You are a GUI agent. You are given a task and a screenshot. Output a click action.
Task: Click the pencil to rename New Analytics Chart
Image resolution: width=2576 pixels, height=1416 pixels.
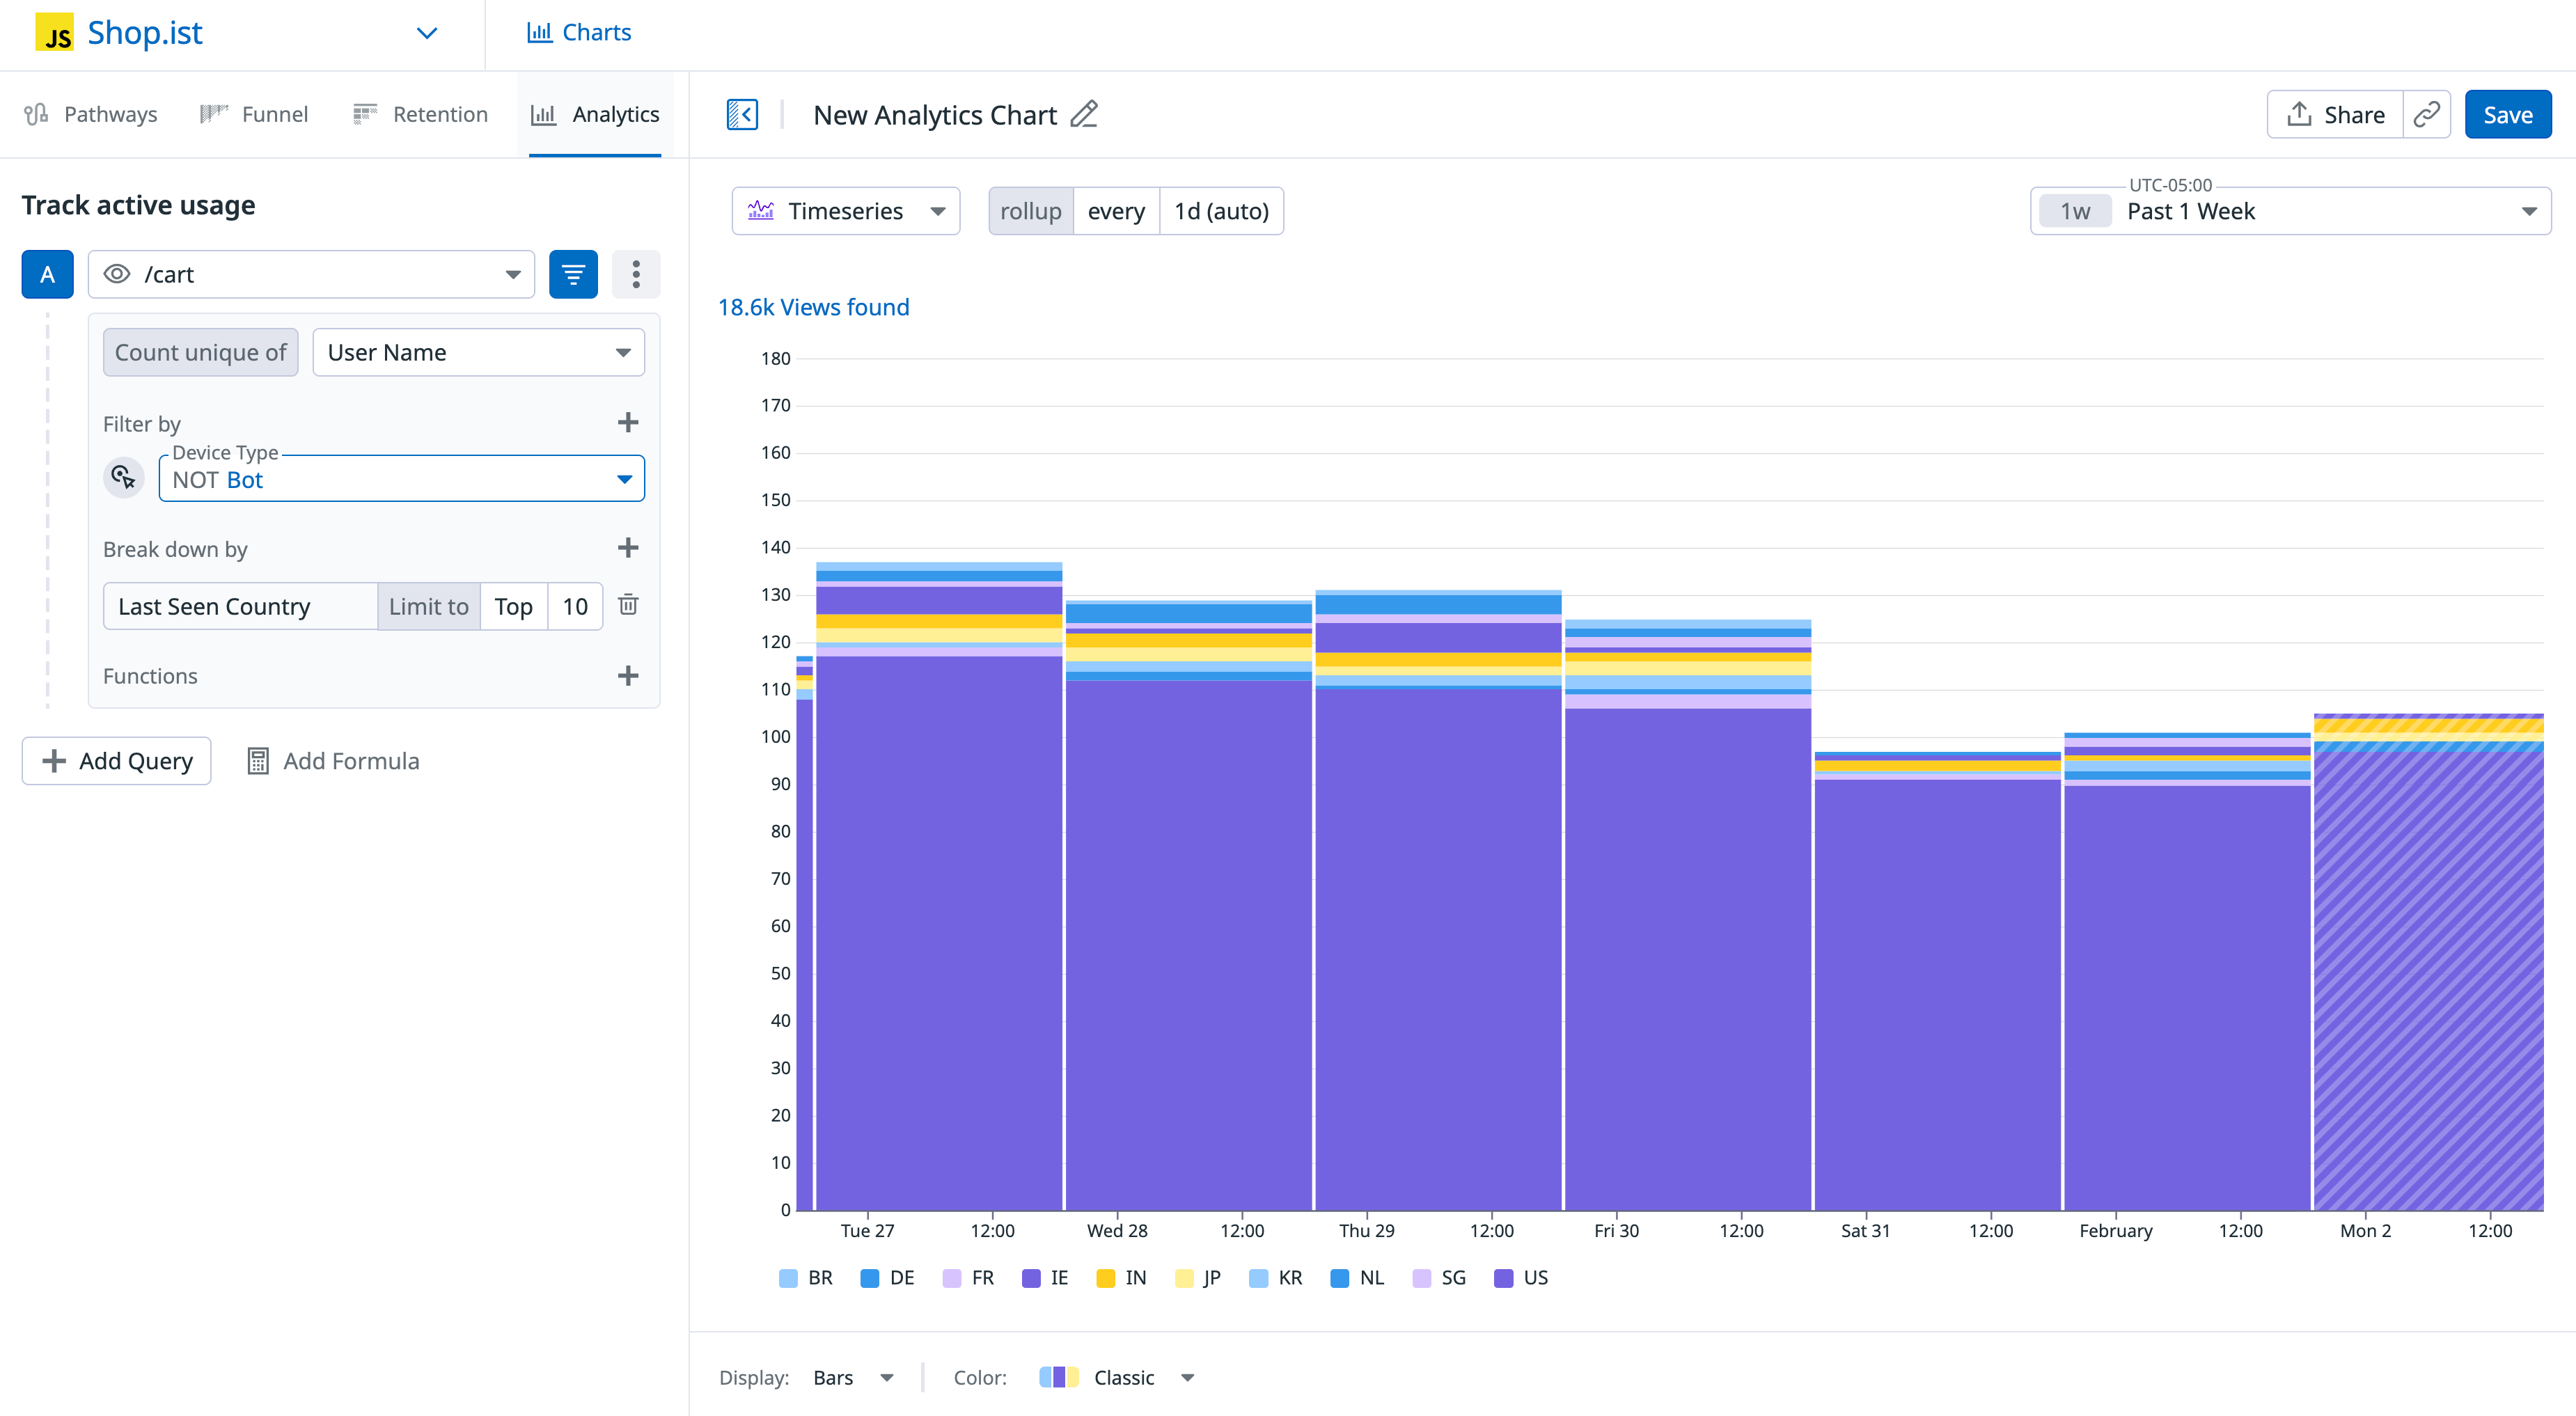(x=1085, y=115)
